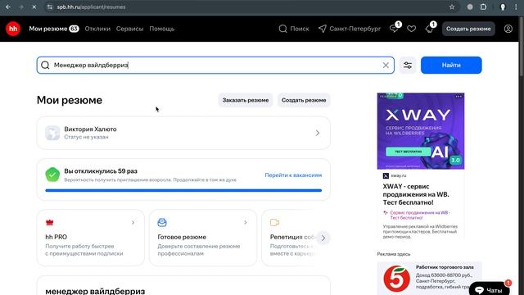Open the user profile icon
Screen dimensions: 524x295
coord(508,29)
